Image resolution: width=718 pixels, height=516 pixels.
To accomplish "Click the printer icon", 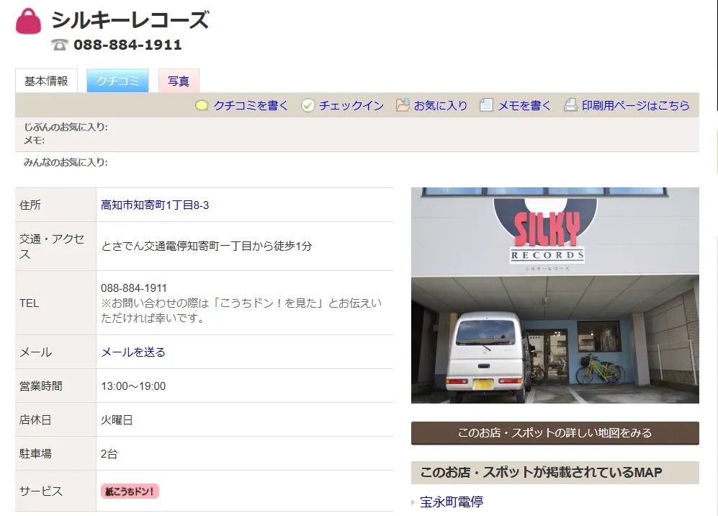I will coord(570,105).
